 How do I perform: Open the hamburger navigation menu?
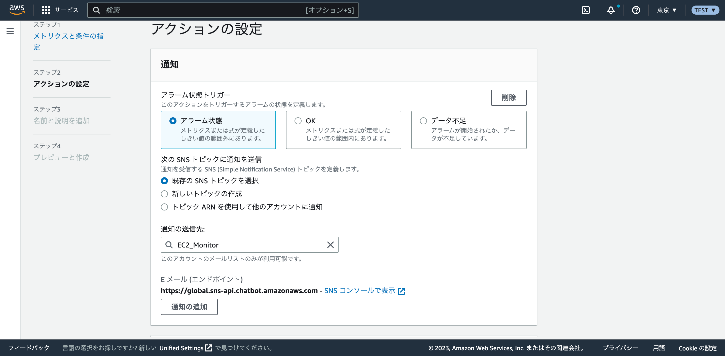tap(10, 31)
